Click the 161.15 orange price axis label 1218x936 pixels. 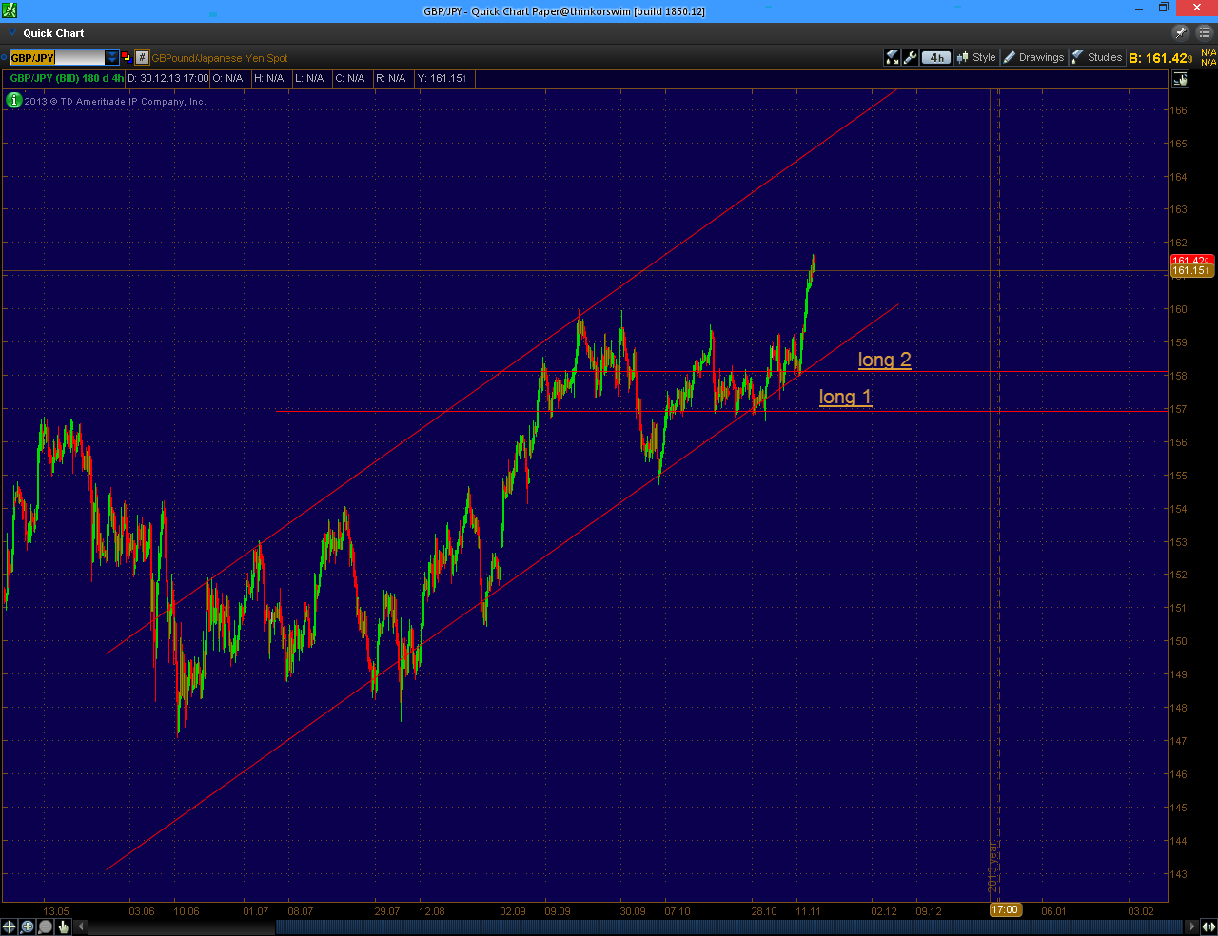coord(1191,271)
